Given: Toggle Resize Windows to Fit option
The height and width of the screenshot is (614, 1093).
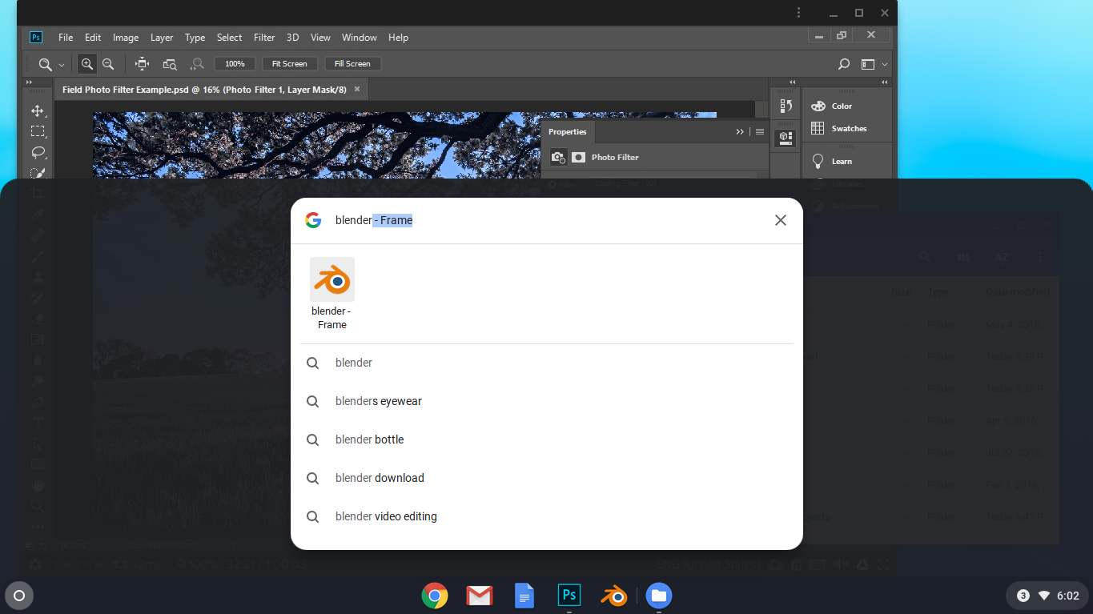Looking at the screenshot, I should coord(143,64).
